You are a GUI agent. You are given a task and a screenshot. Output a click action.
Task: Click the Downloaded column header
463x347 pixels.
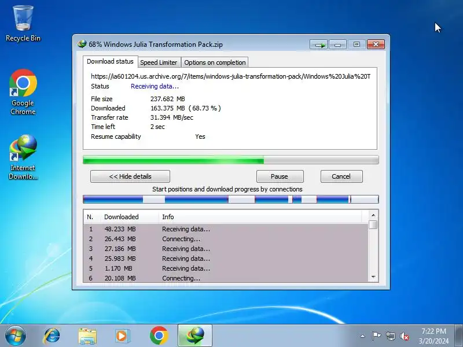point(130,217)
